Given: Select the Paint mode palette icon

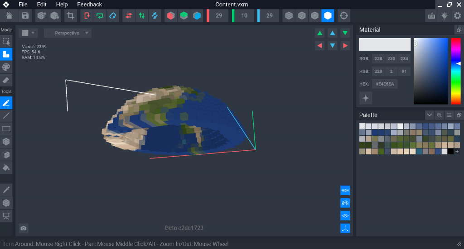Looking at the screenshot, I should click(x=6, y=67).
